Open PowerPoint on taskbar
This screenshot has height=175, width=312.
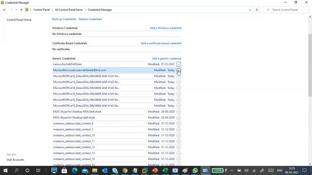(x=155, y=171)
